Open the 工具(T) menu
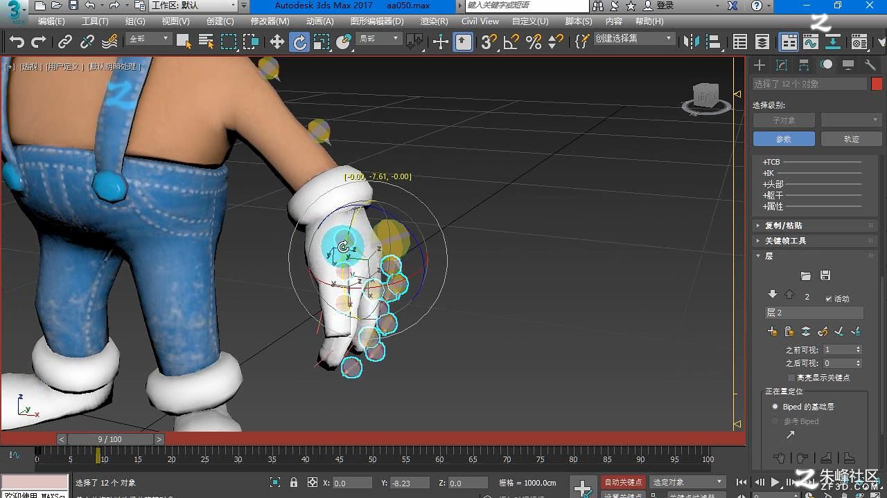The width and height of the screenshot is (887, 498). point(95,21)
